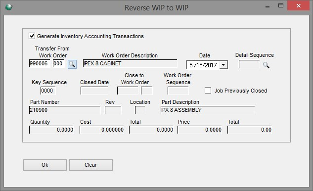Click the Cost field
This screenshot has width=313, height=191.
click(101, 130)
